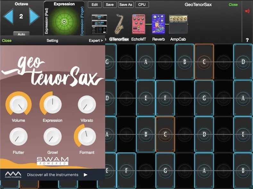253x189 pixels.
Task: Open help with the question mark icon
Action: (x=247, y=40)
